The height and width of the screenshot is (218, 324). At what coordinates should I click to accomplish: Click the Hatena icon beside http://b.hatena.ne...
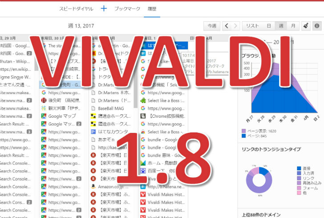pyautogui.click(x=143, y=186)
